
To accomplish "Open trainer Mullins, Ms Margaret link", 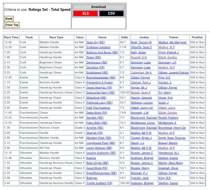I will pyautogui.click(x=172, y=42).
